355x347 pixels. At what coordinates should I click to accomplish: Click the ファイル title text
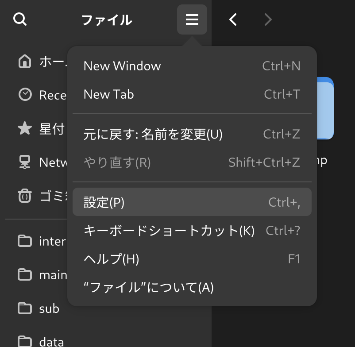(x=107, y=20)
